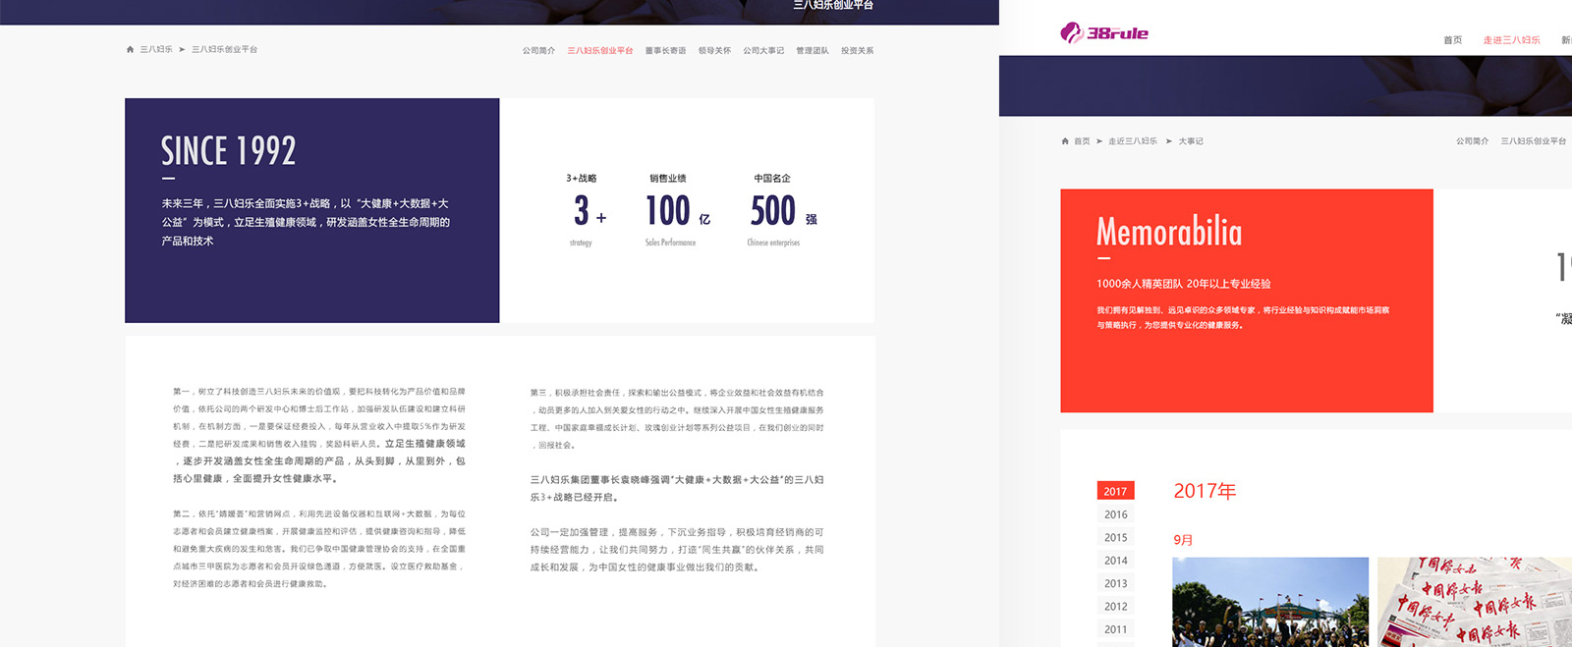Click 首页 in the top navigation
The height and width of the screenshot is (647, 1572).
coord(1452,40)
